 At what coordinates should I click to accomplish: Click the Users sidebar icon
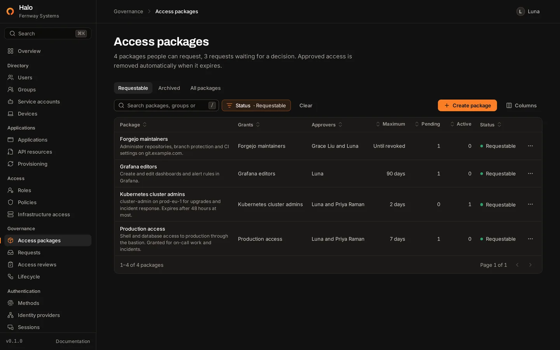coord(10,77)
